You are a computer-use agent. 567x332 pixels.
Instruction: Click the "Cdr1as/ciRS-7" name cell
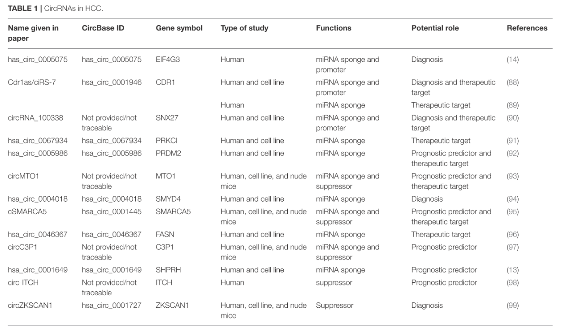coord(30,82)
